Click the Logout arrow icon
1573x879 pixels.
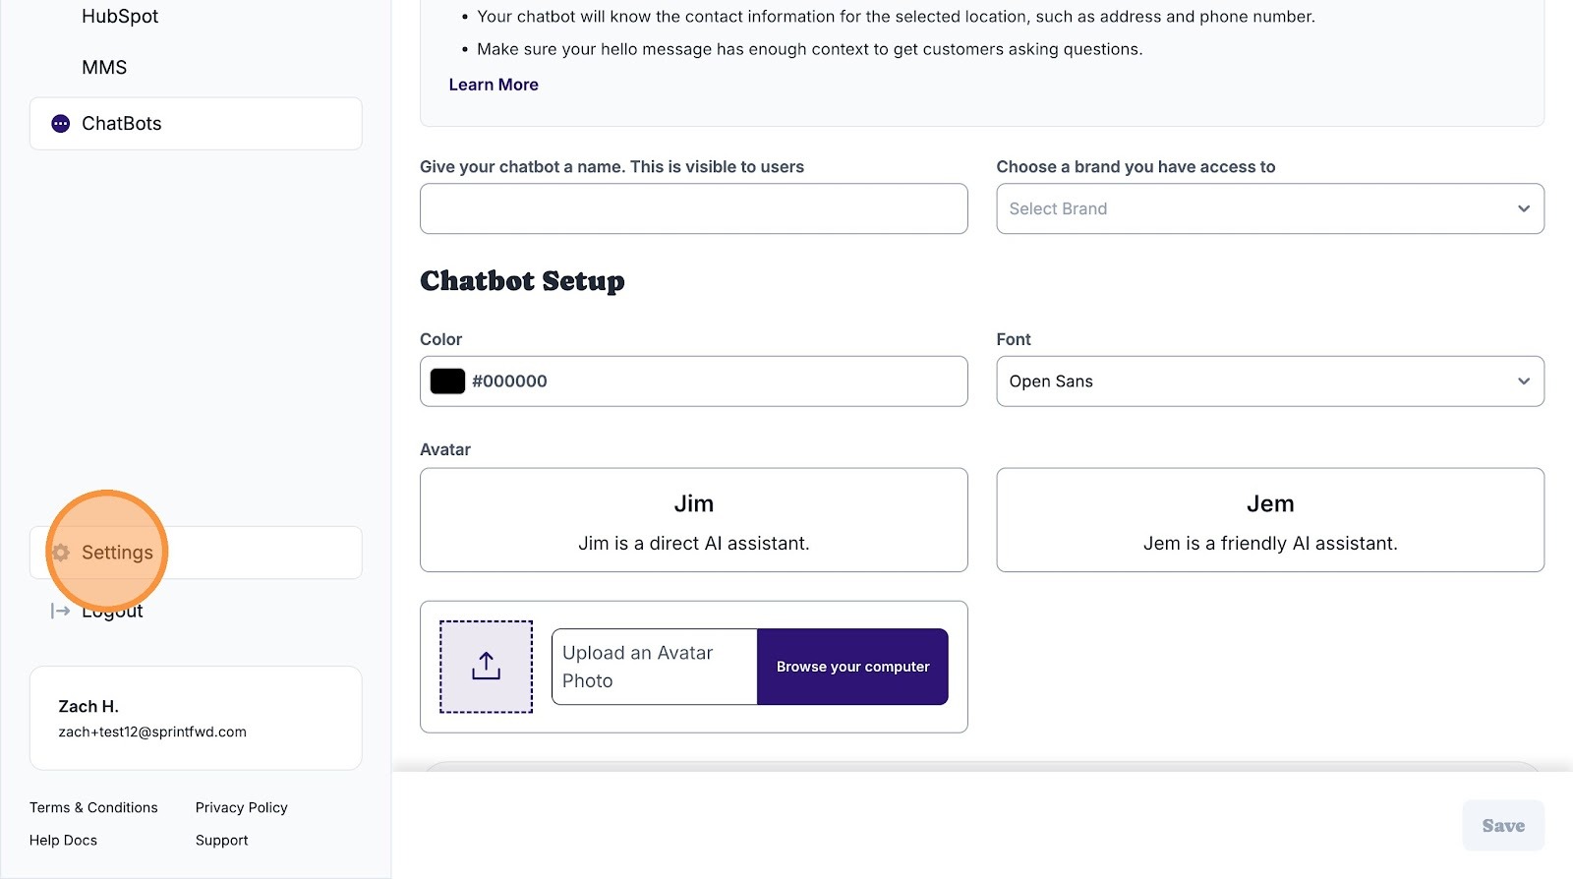pos(60,611)
